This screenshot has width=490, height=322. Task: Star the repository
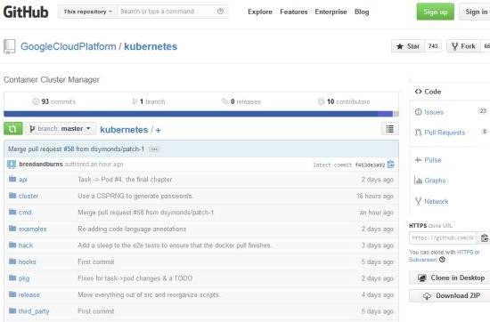(x=408, y=46)
